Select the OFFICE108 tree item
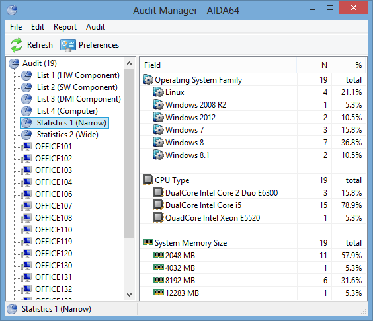This screenshot has width=373, height=321. click(54, 218)
